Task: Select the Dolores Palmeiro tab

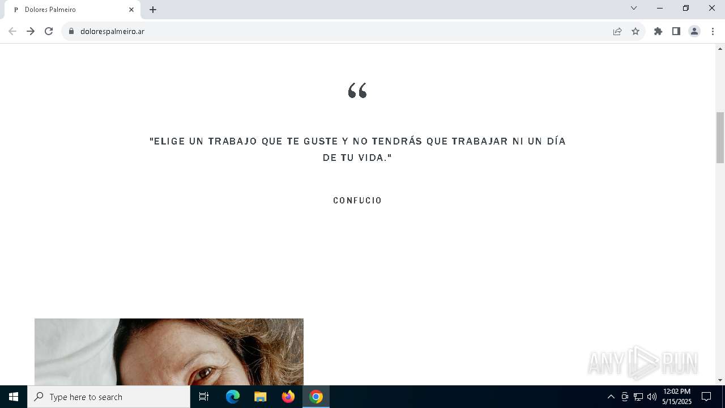Action: click(72, 10)
